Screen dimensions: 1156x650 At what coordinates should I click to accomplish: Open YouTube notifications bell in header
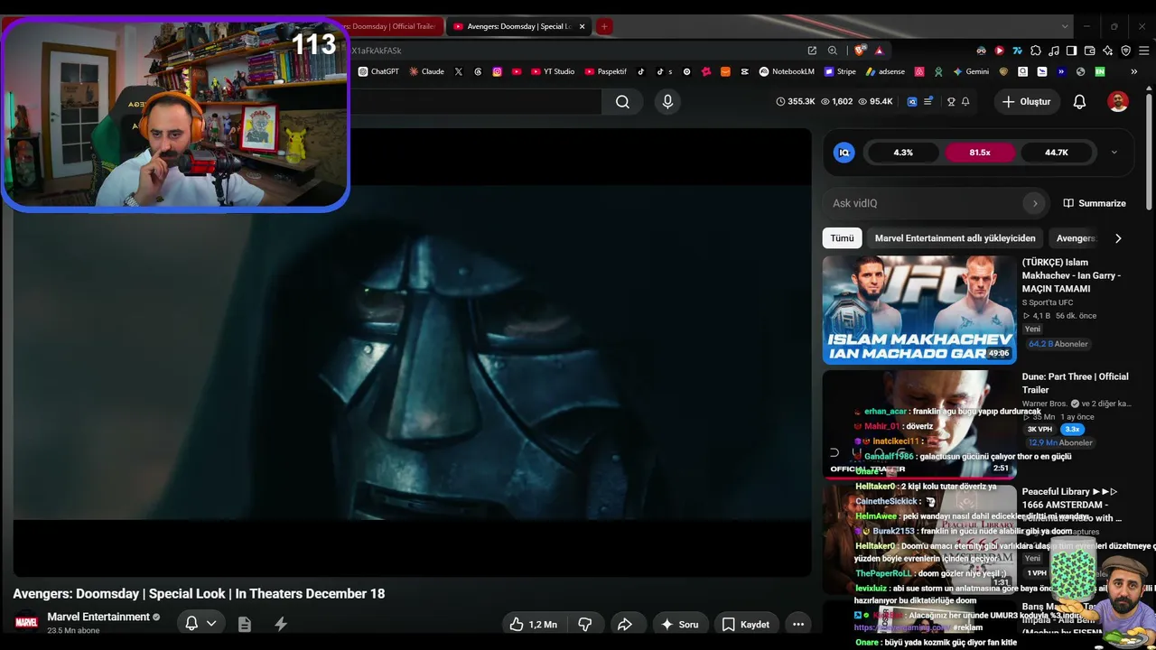[1079, 102]
